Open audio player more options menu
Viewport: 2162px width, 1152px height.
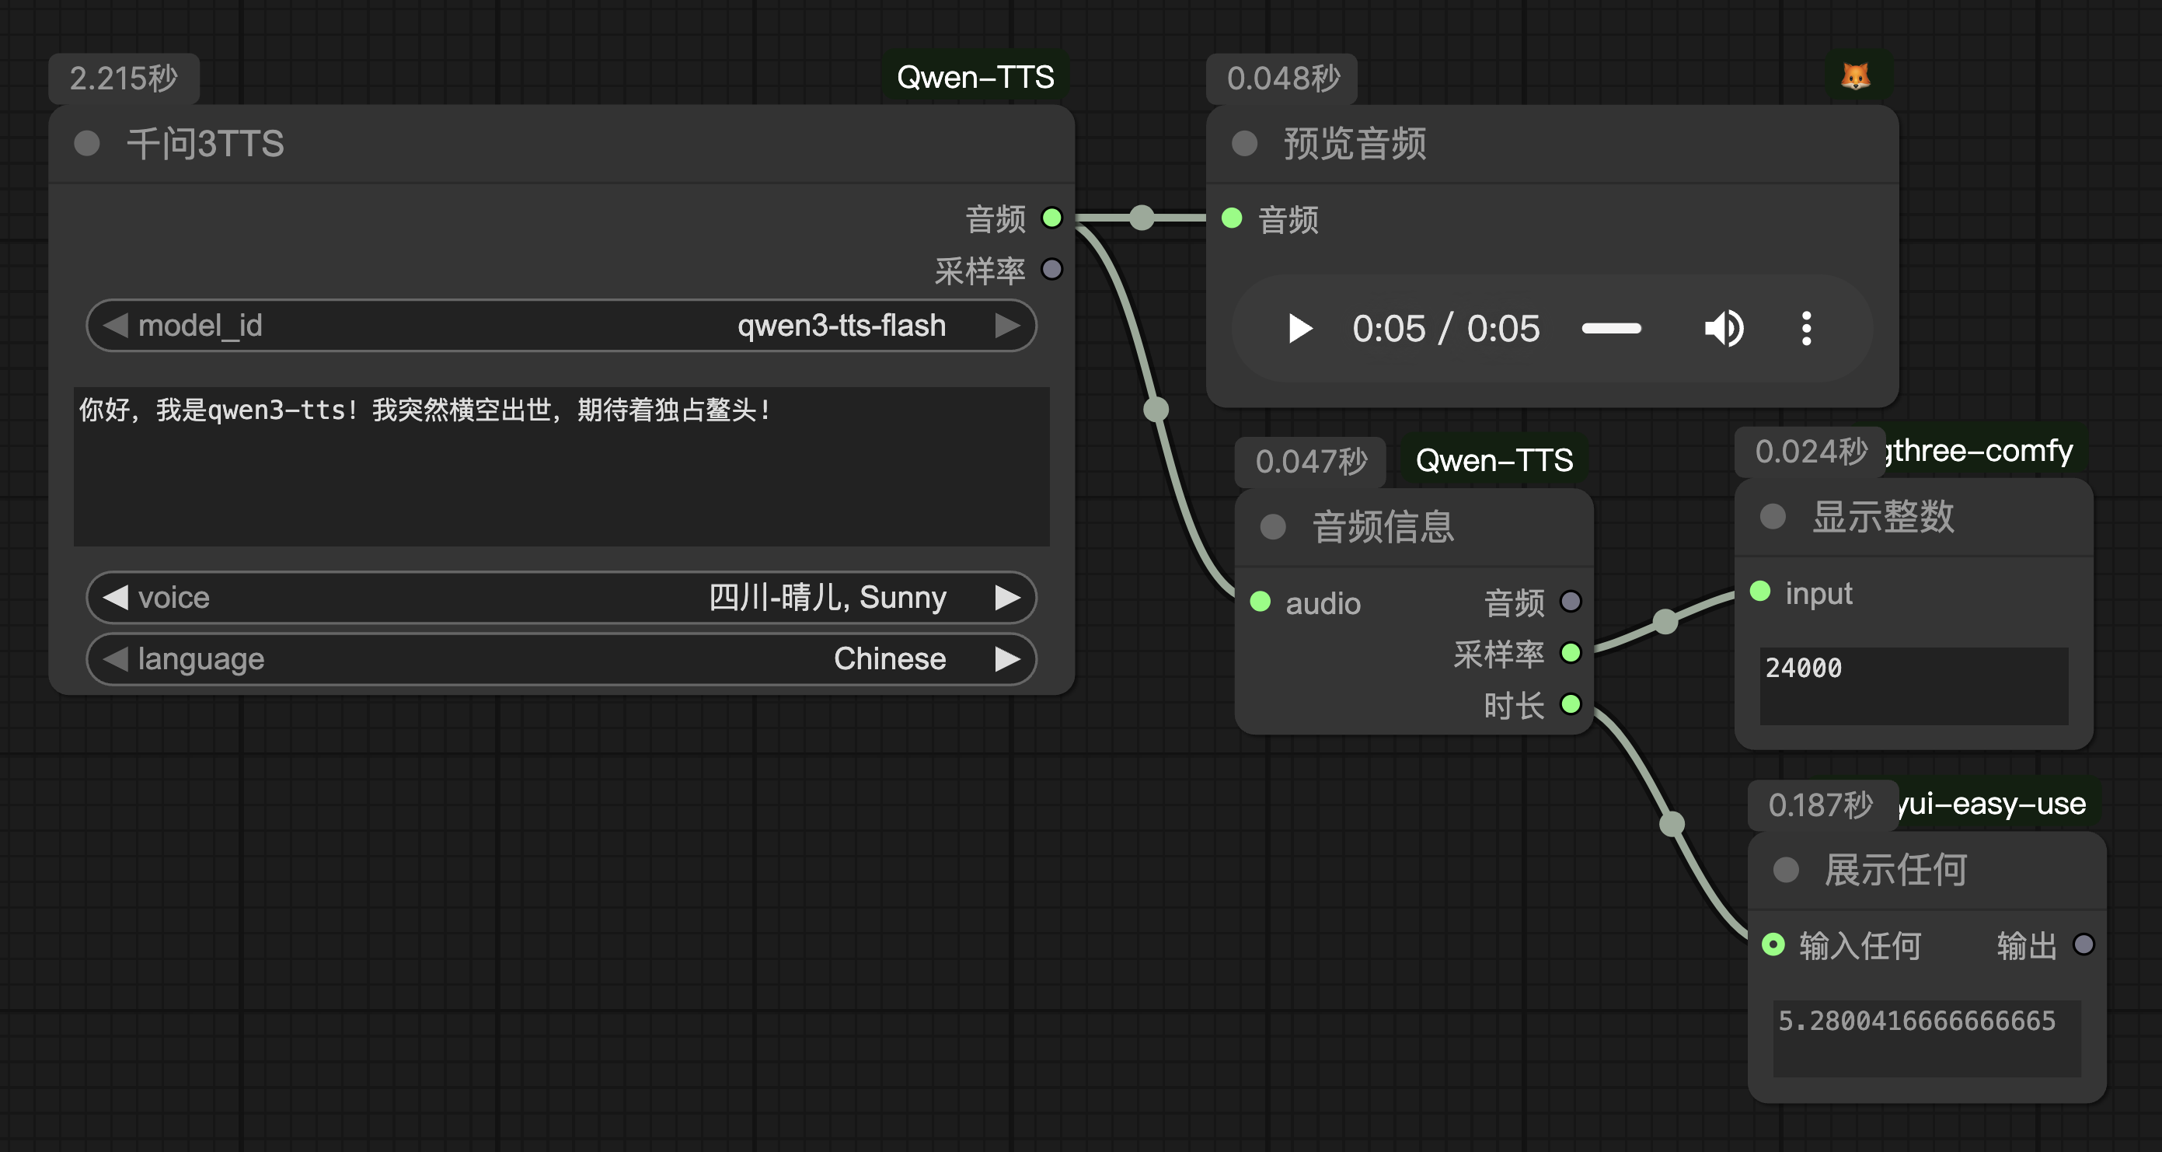pyautogui.click(x=1806, y=328)
